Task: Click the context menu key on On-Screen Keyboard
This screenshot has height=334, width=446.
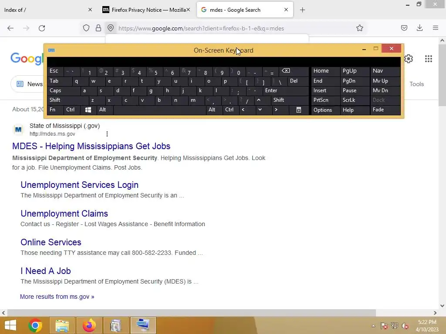Action: coord(299,110)
